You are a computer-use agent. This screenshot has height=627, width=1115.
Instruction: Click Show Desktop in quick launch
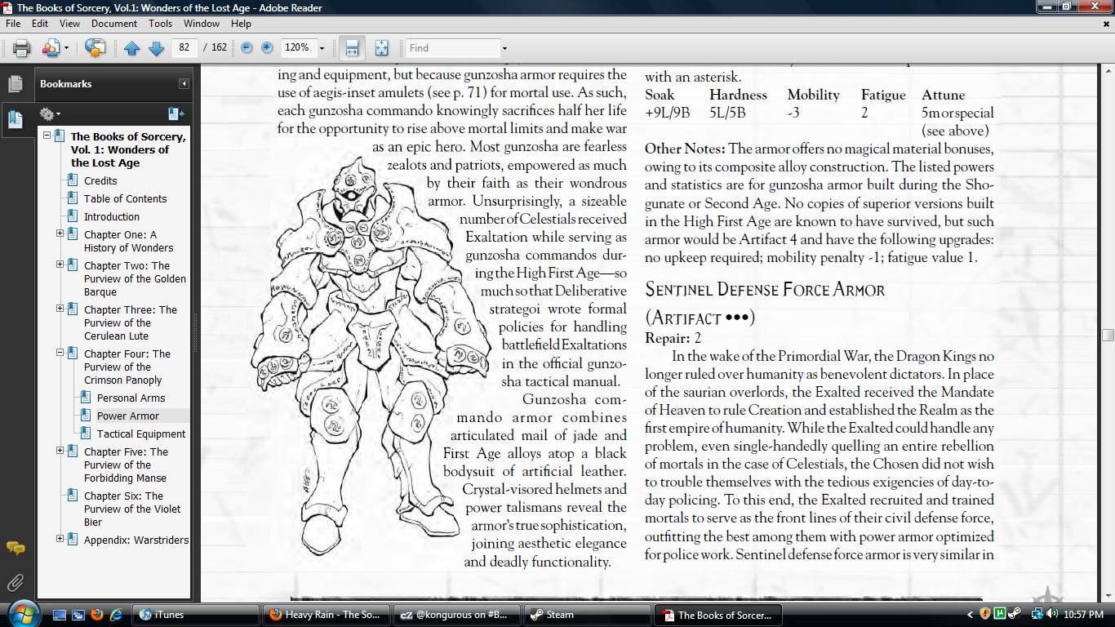click(x=60, y=615)
